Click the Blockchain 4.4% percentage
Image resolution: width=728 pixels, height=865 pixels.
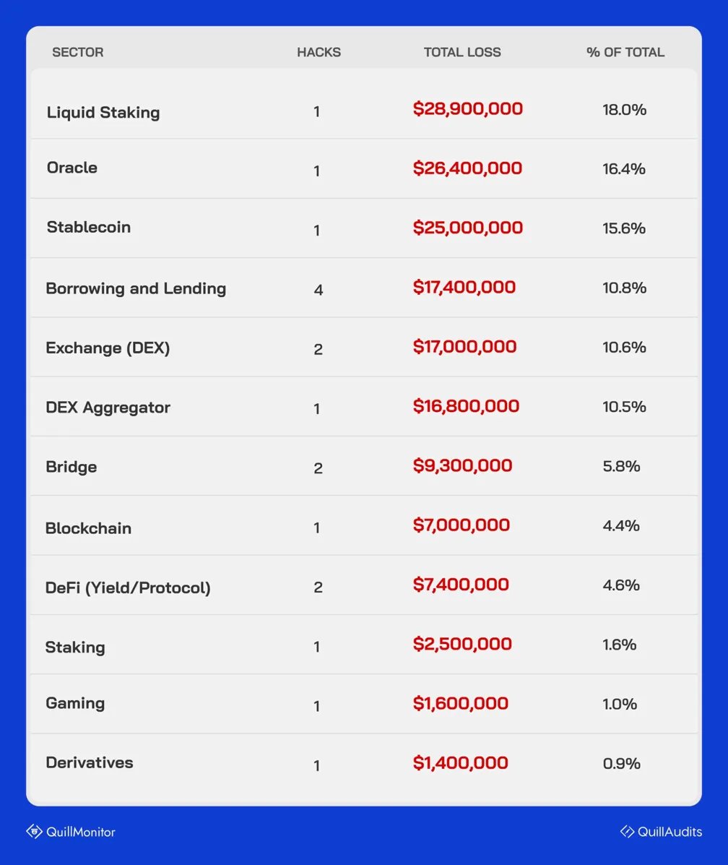[x=621, y=525]
